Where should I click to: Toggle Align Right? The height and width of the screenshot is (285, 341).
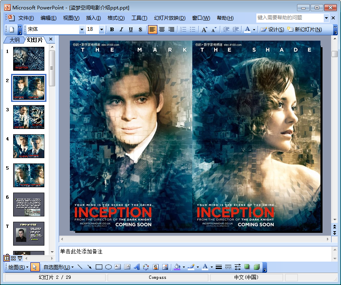pyautogui.click(x=171, y=29)
